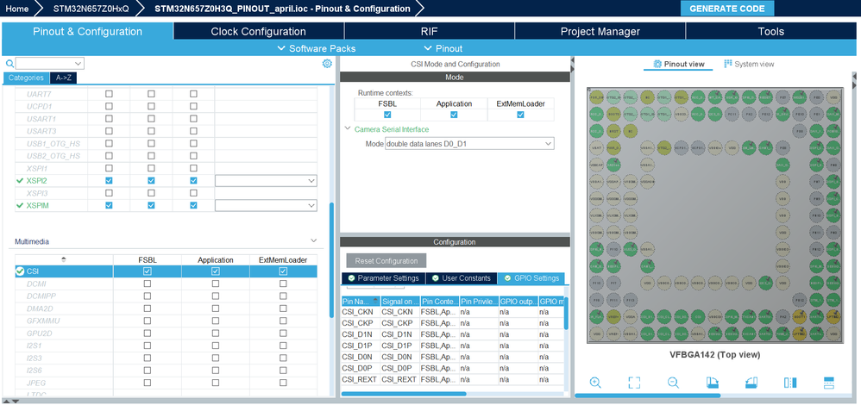Select DCMIPP in the Multimedia list

tap(41, 296)
